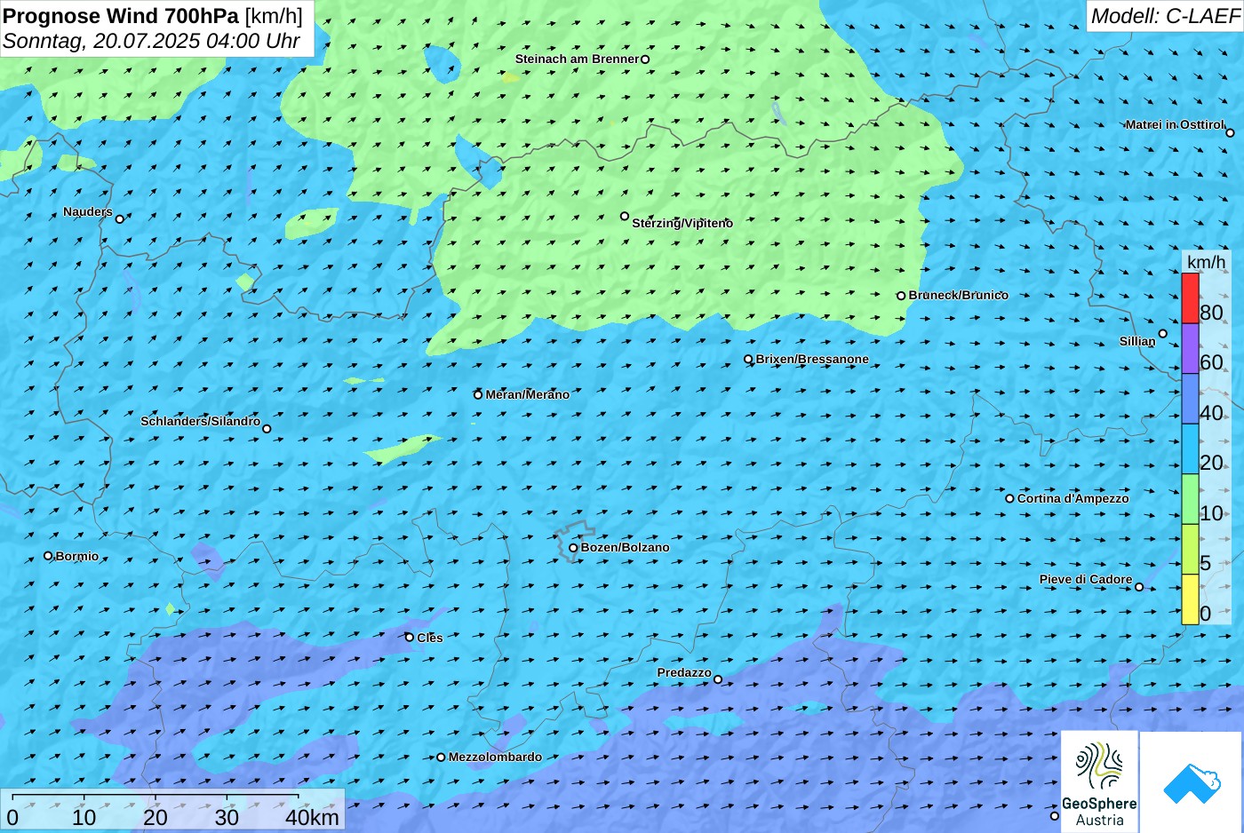Image resolution: width=1244 pixels, height=833 pixels.
Task: Click the lime 5 km/h legend color
Action: (1190, 549)
